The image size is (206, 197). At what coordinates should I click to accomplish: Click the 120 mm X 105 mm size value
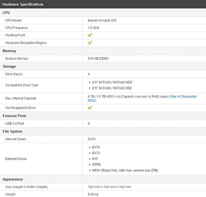coord(109,187)
